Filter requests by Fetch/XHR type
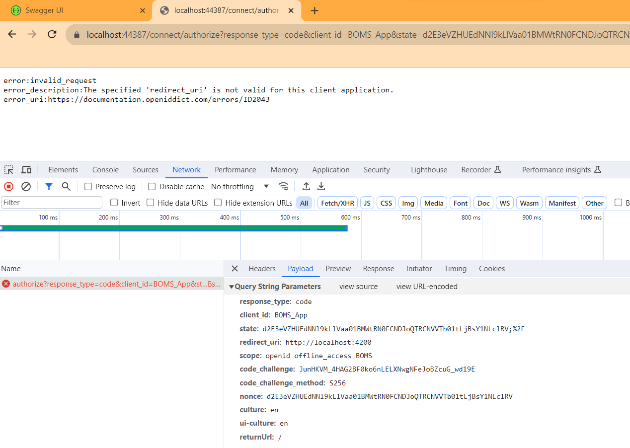 pyautogui.click(x=337, y=203)
